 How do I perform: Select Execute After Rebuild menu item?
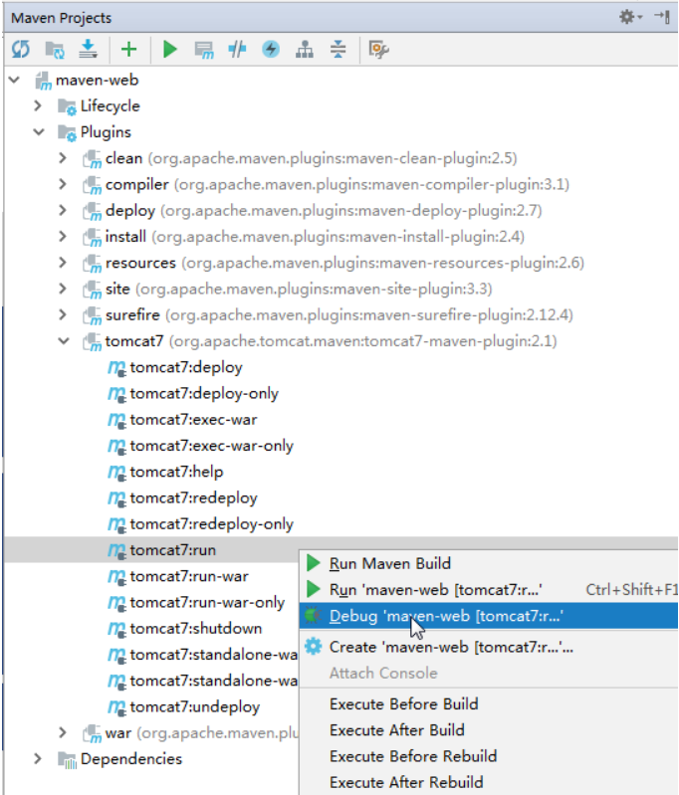(489, 782)
